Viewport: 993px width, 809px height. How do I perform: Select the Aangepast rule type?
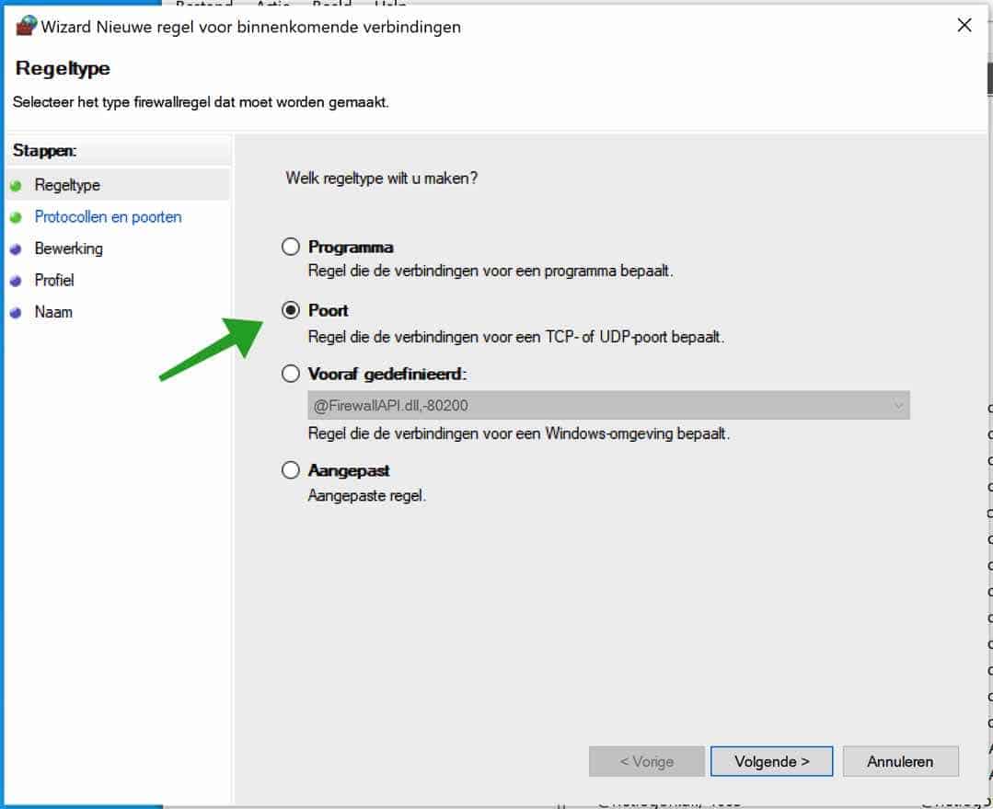(x=290, y=469)
